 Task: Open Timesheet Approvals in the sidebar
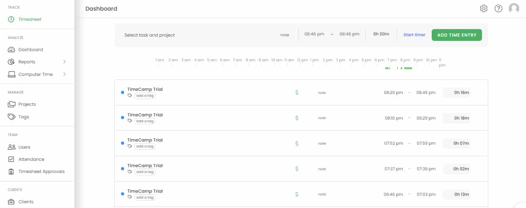42,171
